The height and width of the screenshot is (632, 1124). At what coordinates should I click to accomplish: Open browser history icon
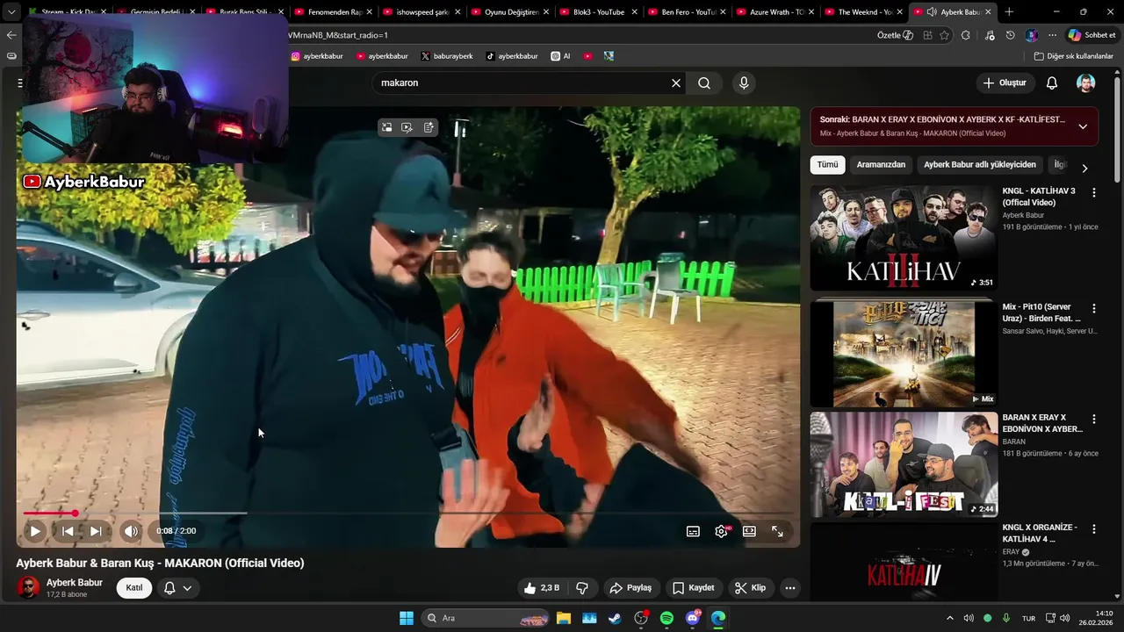point(1011,35)
